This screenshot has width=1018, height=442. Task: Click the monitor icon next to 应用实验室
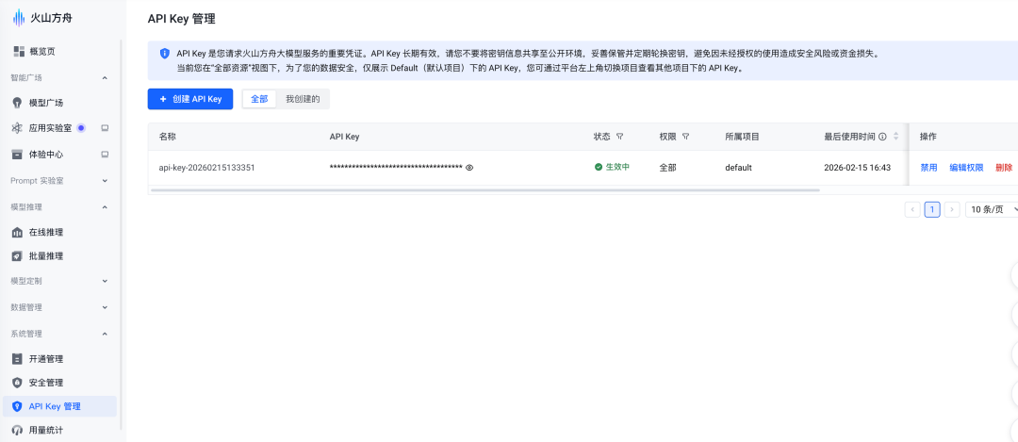(x=105, y=128)
